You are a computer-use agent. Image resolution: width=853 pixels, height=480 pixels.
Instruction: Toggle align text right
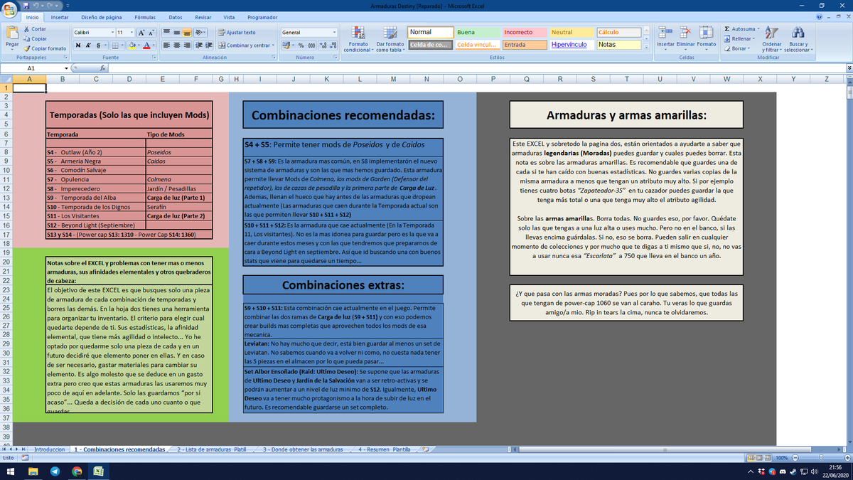pyautogui.click(x=187, y=45)
